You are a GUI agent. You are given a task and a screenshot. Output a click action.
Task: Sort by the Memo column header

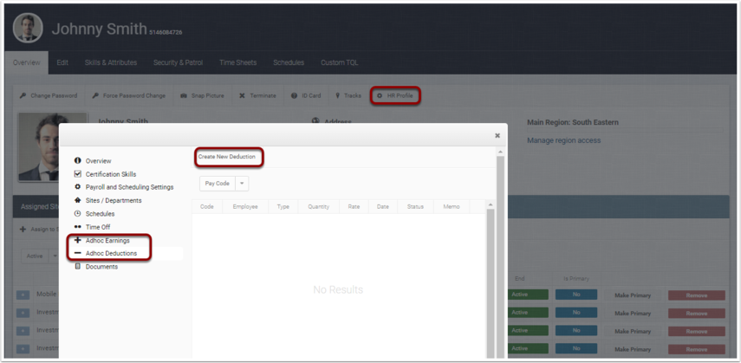[x=452, y=206]
